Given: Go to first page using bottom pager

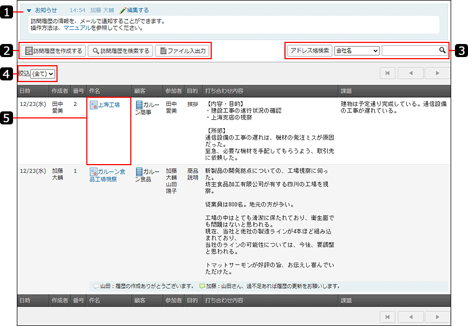Looking at the screenshot, I should (388, 317).
